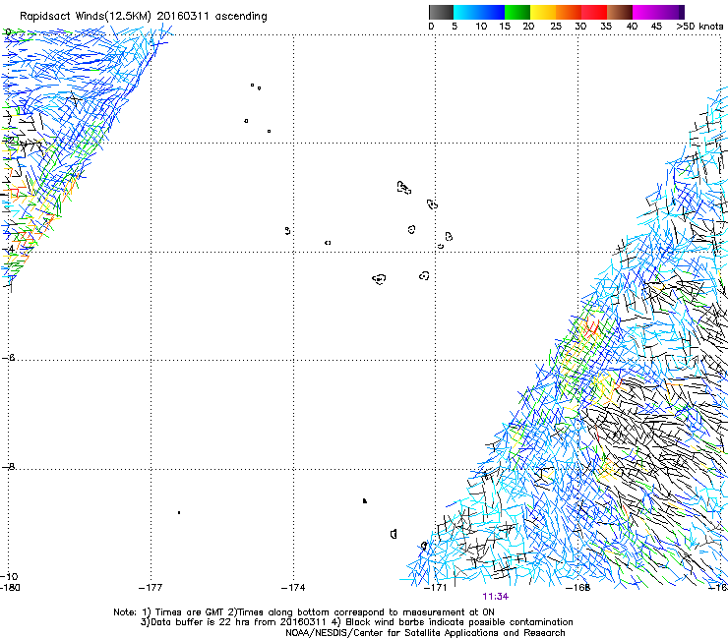Screen dimensions: 728x639
Task: Click the '3)Data buffer is 22 hrs' footnote line
Action: click(356, 622)
